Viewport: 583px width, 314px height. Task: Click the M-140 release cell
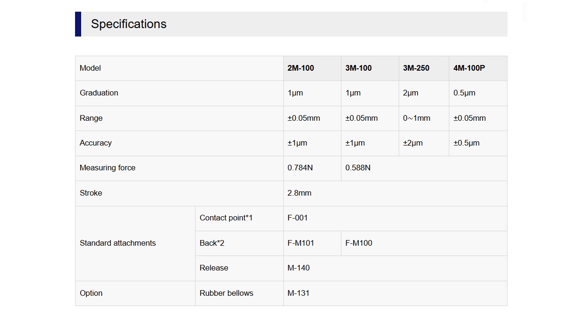395,268
